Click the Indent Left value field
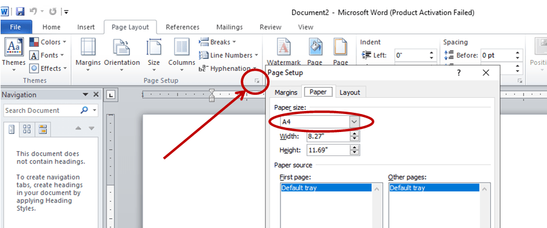The height and width of the screenshot is (228, 547). click(410, 55)
